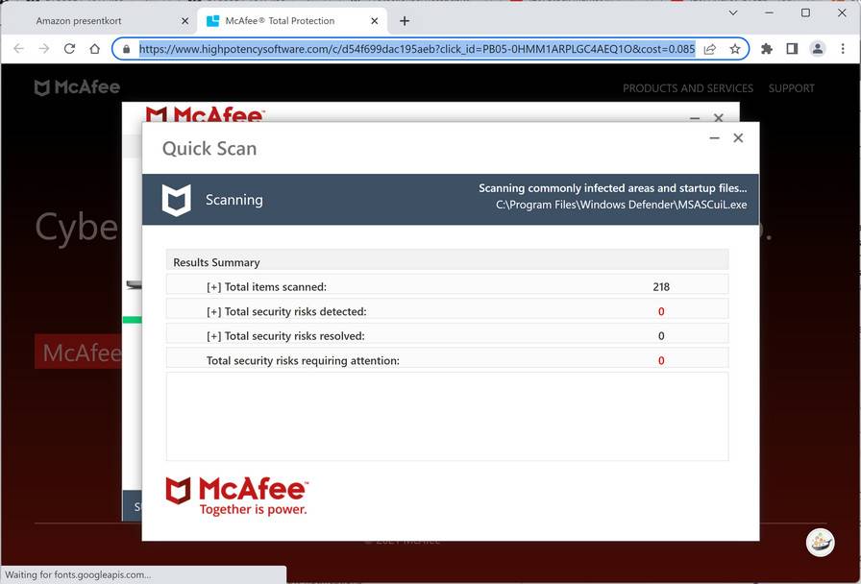Reload the current page

pos(69,49)
